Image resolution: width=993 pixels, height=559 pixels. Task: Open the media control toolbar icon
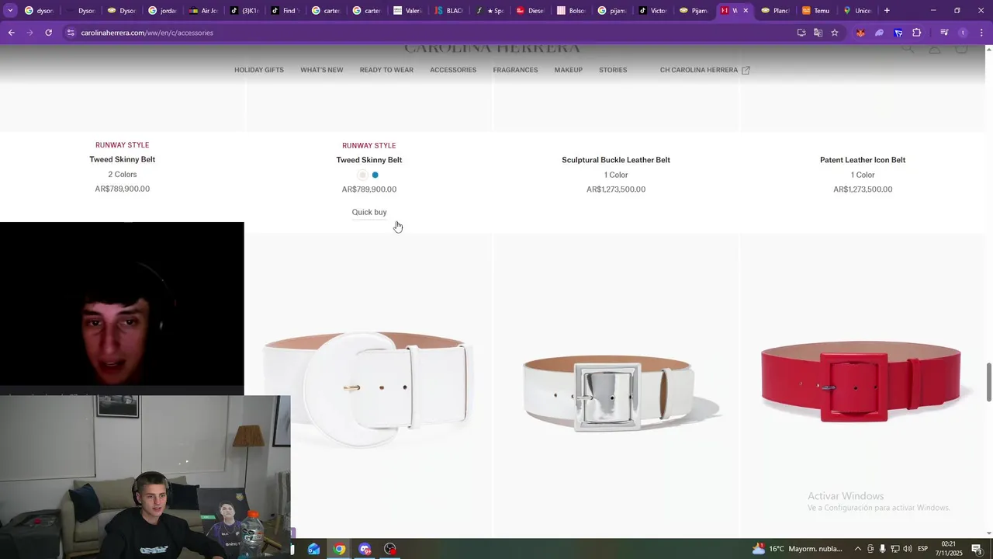tap(944, 33)
